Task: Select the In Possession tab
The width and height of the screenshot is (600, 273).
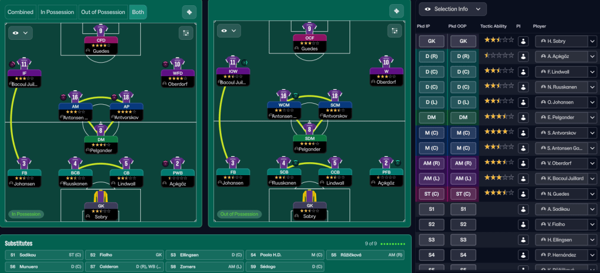Action: [56, 12]
